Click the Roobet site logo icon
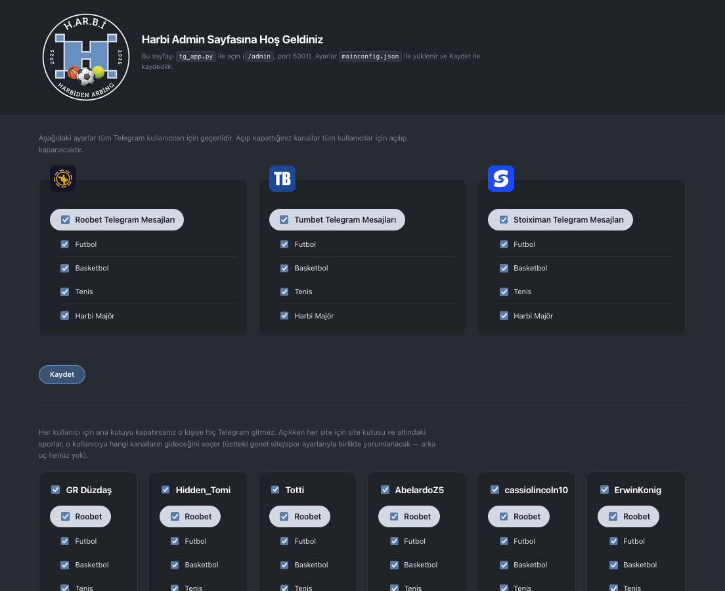 click(x=63, y=179)
